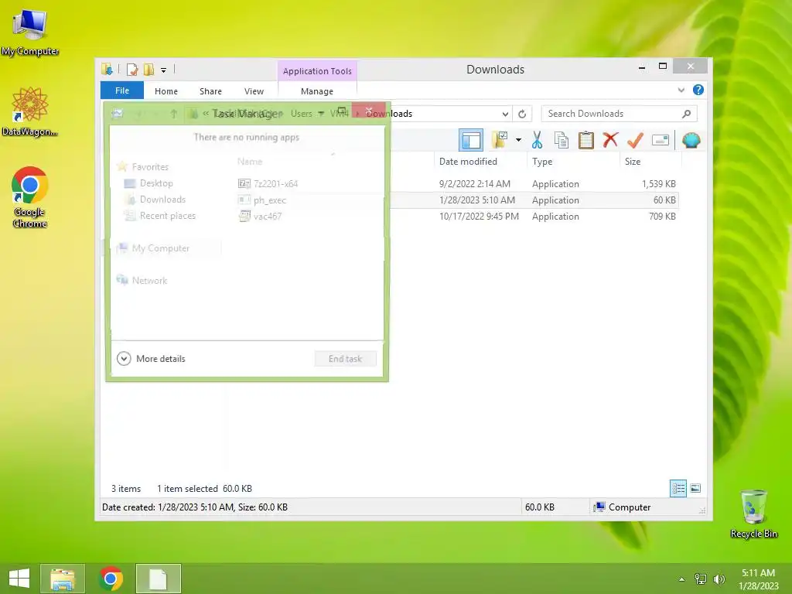Switch to the View ribbon tab
Viewport: 792px width, 594px height.
pos(254,91)
